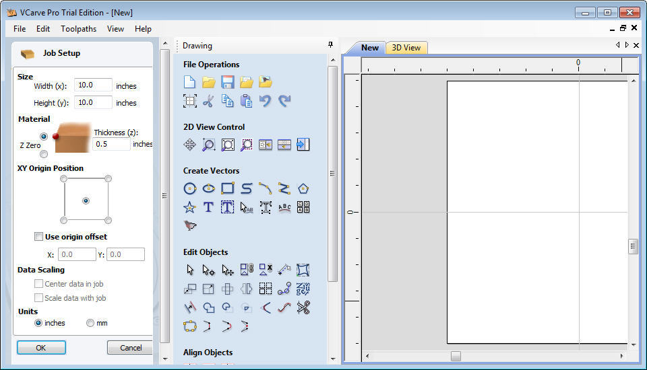This screenshot has width=647, height=370.
Task: Switch to the 3D View tab
Action: (x=406, y=48)
